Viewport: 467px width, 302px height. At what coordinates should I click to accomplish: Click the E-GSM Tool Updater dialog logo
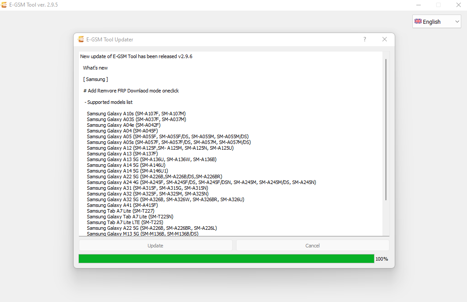pos(81,39)
